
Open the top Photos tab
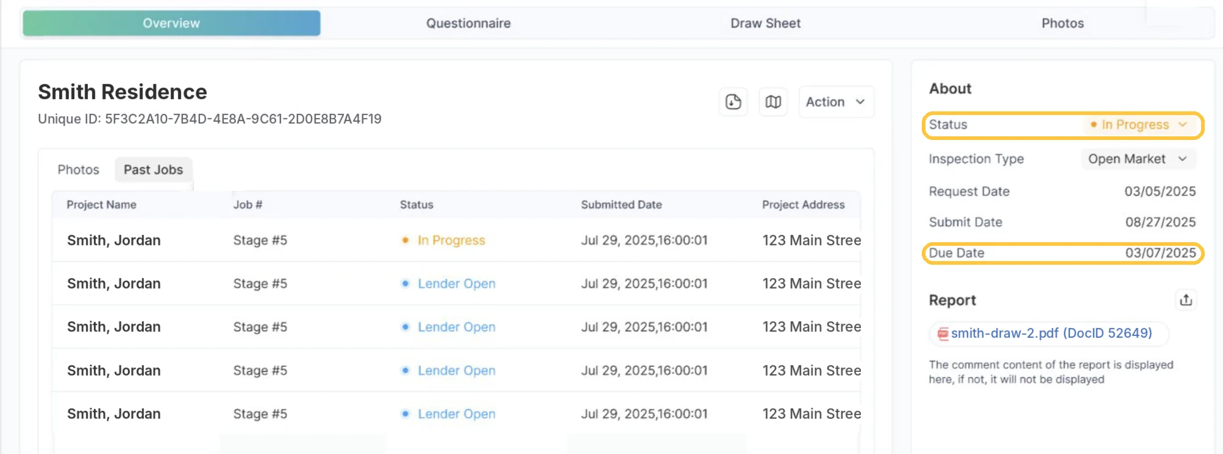[1062, 23]
